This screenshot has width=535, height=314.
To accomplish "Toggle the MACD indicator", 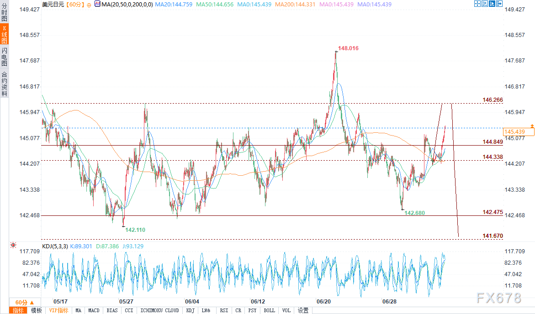I will pos(94,310).
